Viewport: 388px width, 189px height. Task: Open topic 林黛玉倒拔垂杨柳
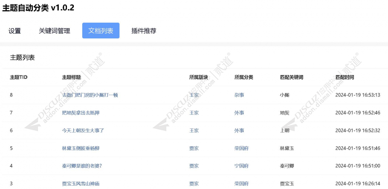point(81,148)
